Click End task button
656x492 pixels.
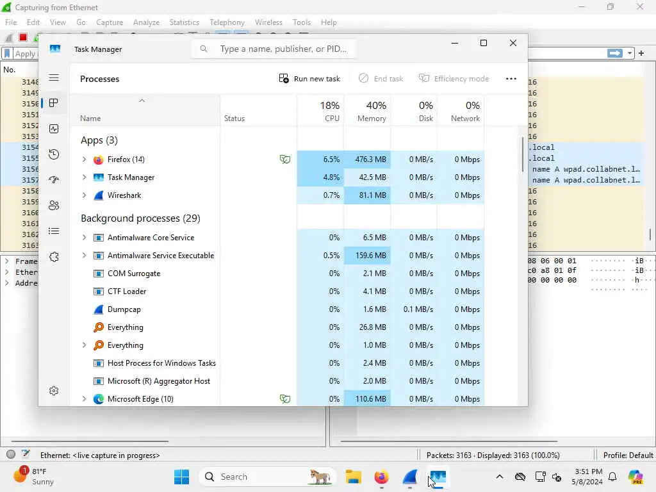[381, 79]
